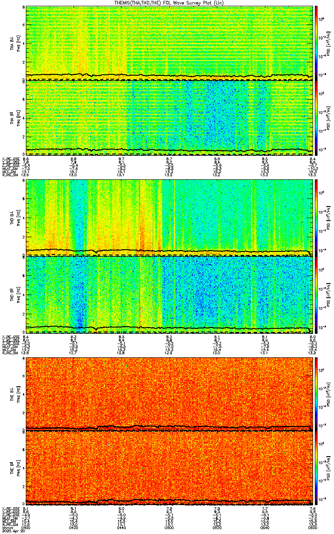Click the 'THA B⊥ freq [Hz]' axis label
The width and height of the screenshot is (334, 534).
(x=15, y=43)
